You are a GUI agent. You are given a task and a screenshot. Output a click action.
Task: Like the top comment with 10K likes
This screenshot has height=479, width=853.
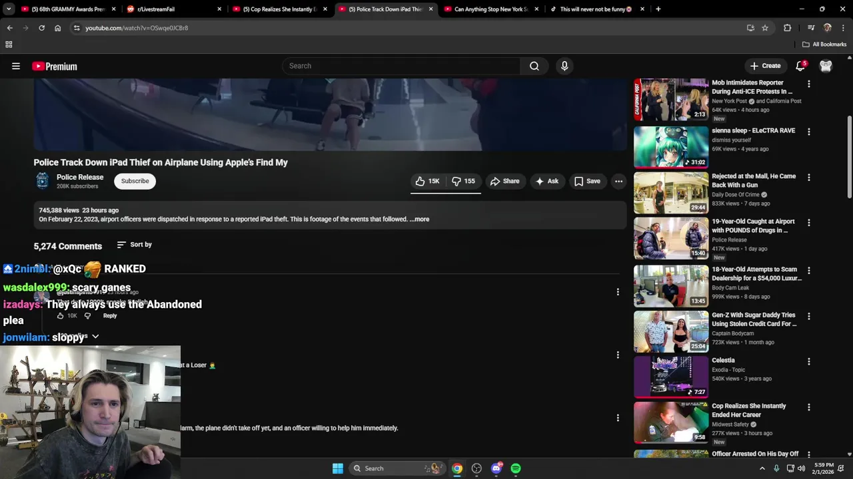pos(61,316)
